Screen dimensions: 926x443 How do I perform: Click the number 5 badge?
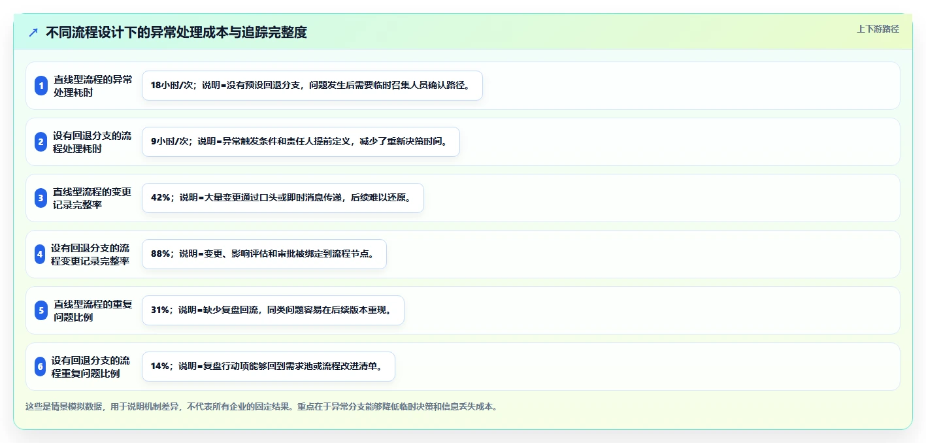[41, 310]
